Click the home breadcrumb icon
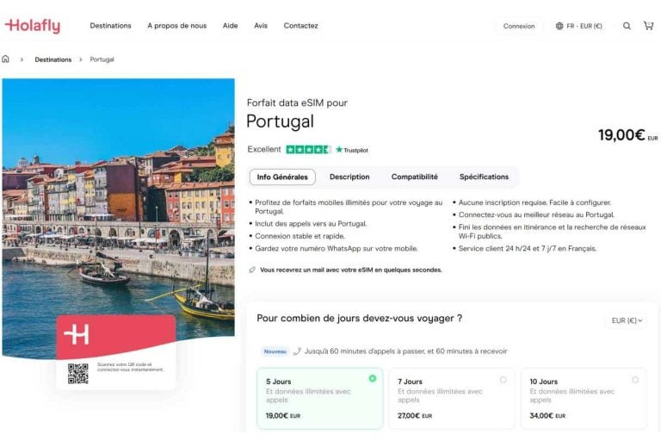The height and width of the screenshot is (441, 661). coord(5,59)
